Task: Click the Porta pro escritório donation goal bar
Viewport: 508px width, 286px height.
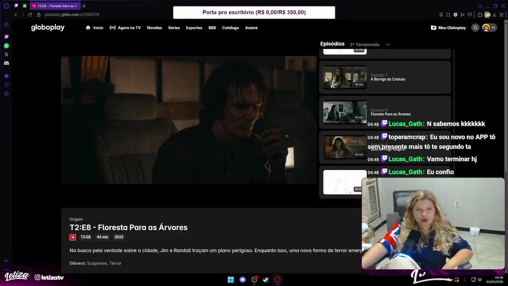Action: (254, 12)
